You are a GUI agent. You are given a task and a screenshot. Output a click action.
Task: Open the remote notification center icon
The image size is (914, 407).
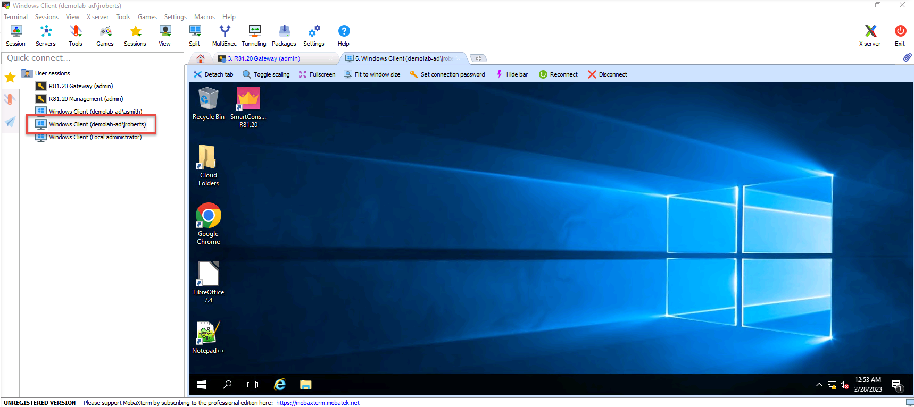pos(897,385)
